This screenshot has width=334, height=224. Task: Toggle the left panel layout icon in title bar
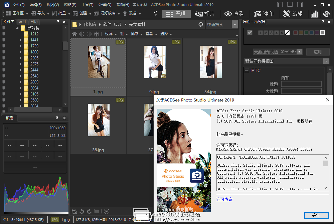tap(280, 5)
